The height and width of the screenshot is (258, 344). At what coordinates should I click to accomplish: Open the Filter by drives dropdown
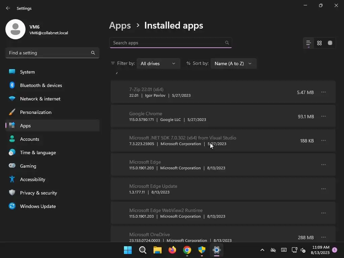point(158,63)
